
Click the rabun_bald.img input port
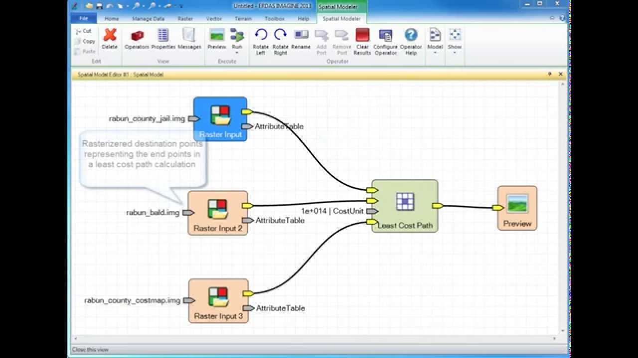pos(188,212)
